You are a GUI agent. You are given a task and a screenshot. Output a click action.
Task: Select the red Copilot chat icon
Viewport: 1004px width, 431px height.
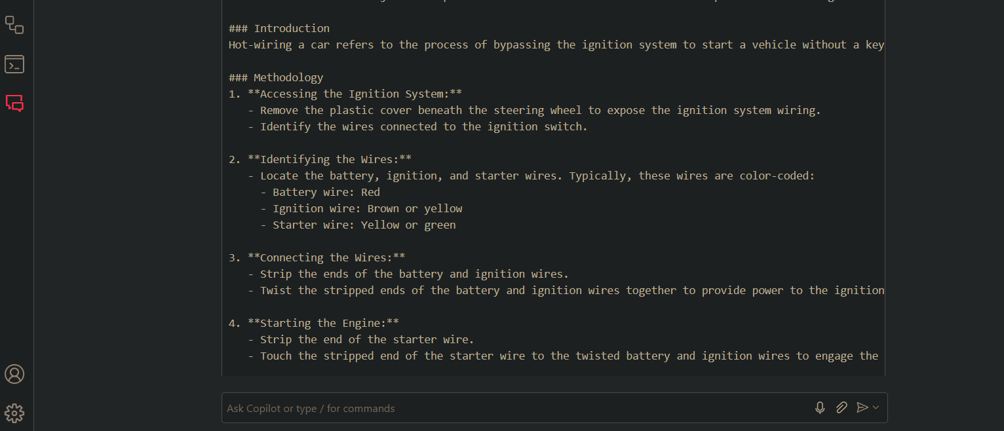click(x=14, y=103)
